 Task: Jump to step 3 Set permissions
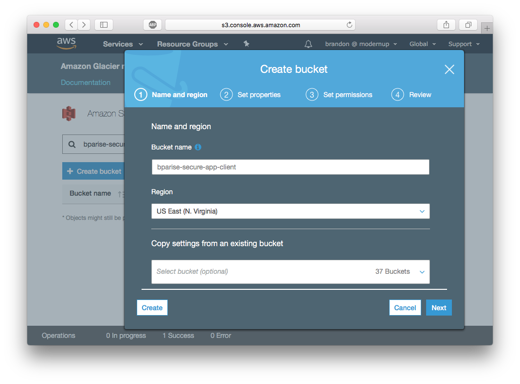[339, 95]
